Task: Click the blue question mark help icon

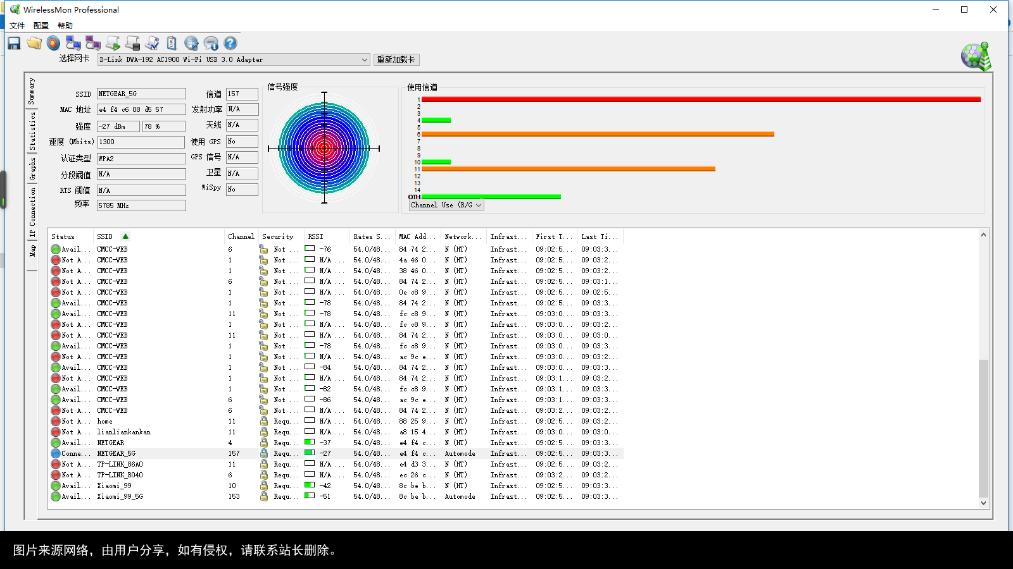Action: 230,43
